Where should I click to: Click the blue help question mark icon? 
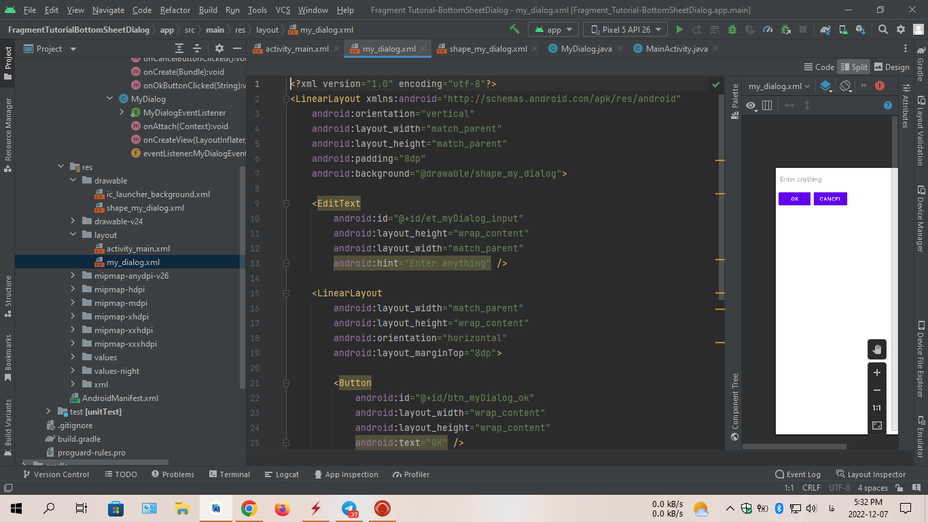click(x=888, y=105)
